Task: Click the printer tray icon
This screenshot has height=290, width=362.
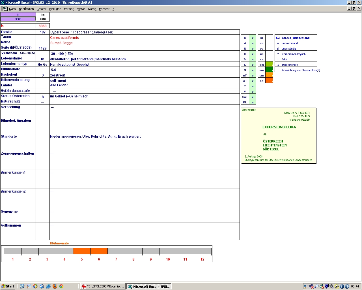Action: coord(337,286)
